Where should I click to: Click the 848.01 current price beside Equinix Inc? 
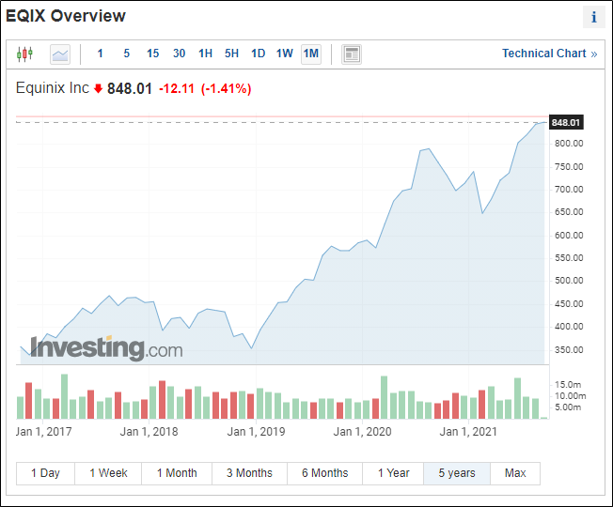point(130,88)
